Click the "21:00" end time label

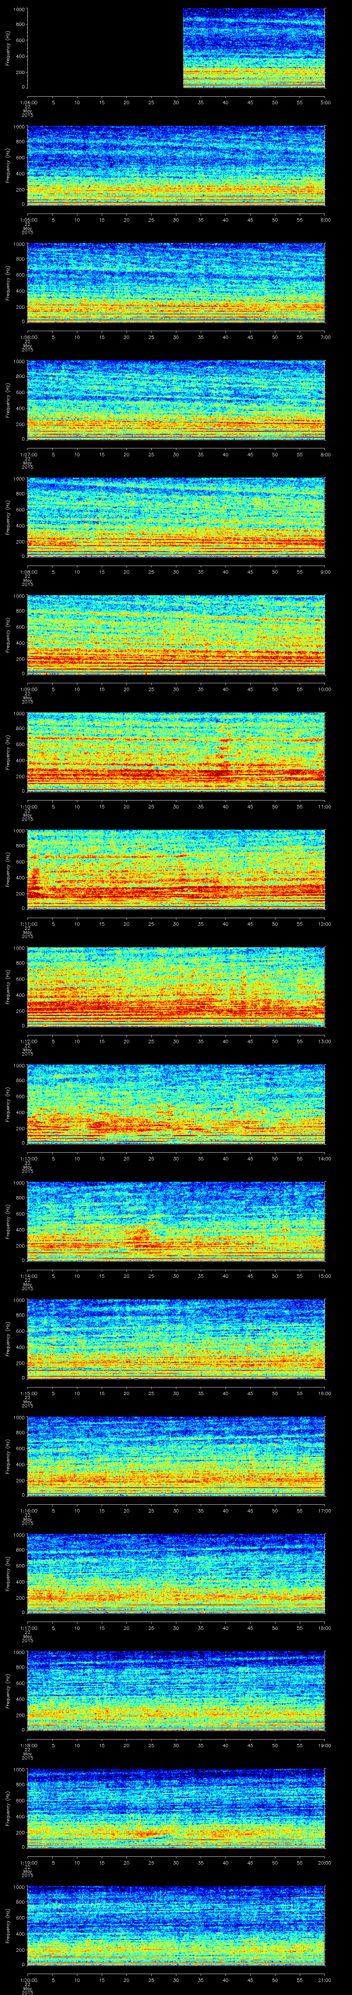tap(325, 1980)
